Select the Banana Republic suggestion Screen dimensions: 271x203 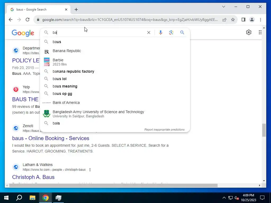115,51
